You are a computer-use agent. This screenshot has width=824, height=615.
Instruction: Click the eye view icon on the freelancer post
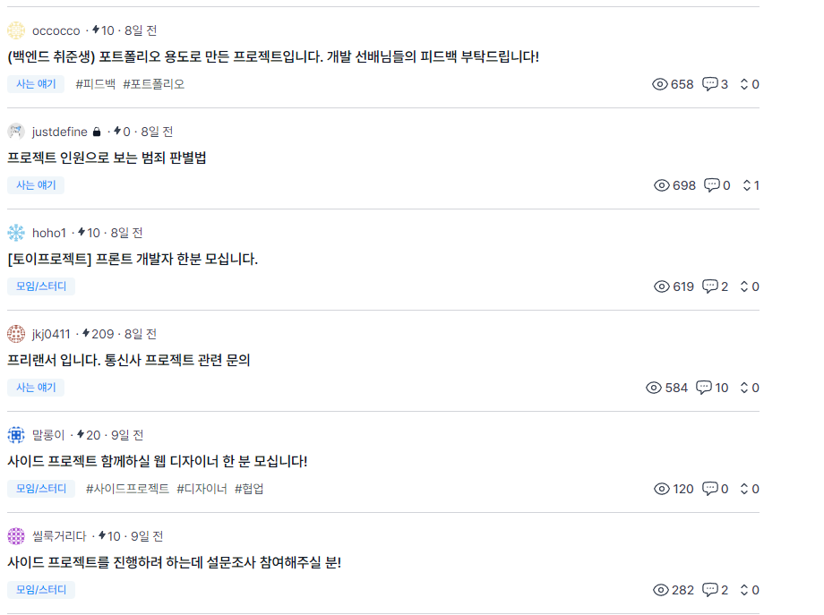tap(651, 388)
